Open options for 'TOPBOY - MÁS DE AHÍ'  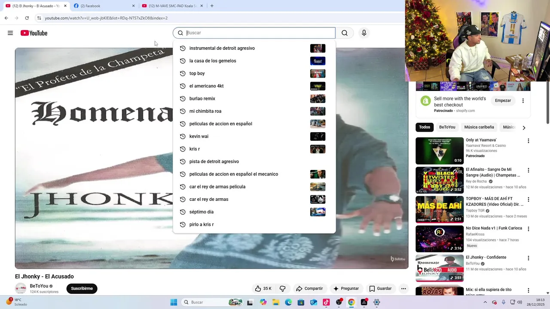point(529,200)
